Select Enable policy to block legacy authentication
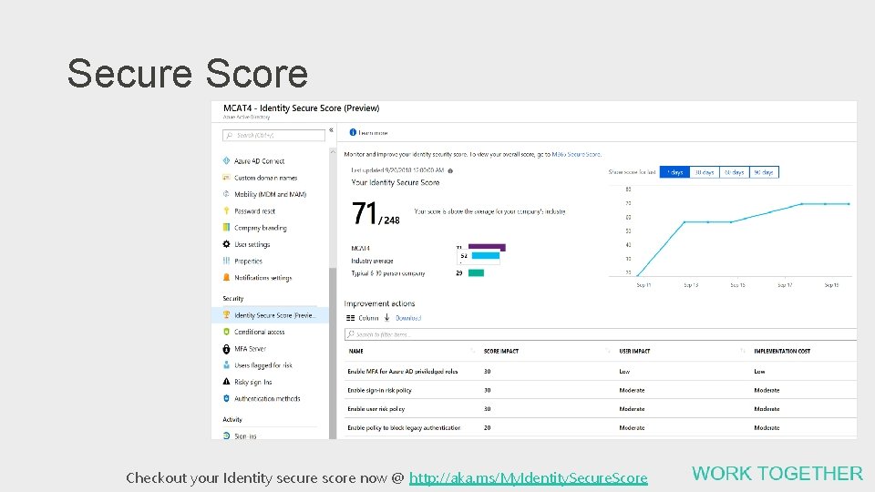The height and width of the screenshot is (492, 875). pyautogui.click(x=601, y=428)
